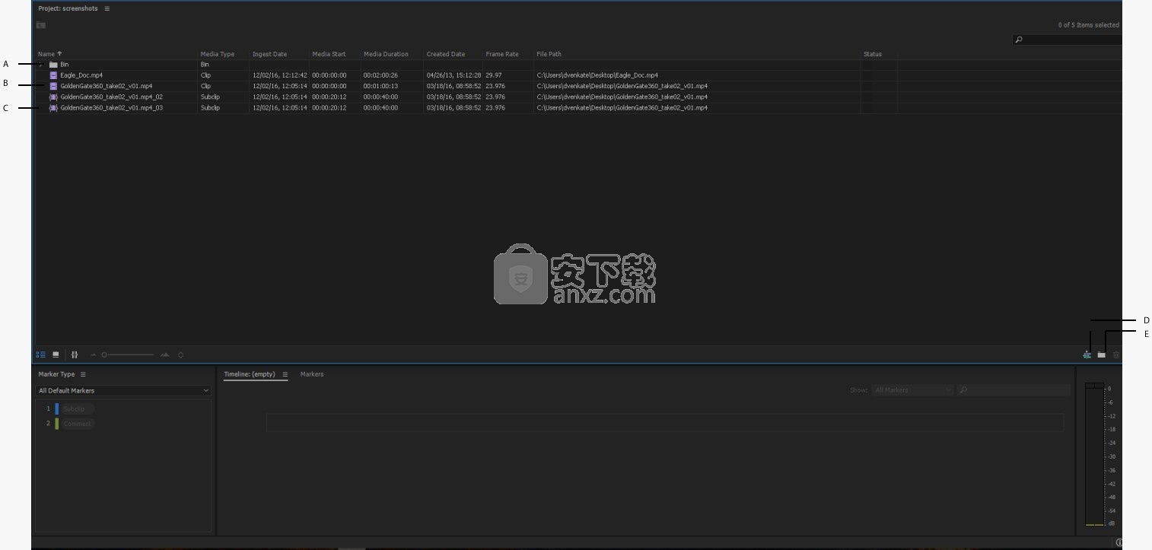Screen dimensions: 1152x550
Task: Add a Comment marker button
Action: point(77,424)
